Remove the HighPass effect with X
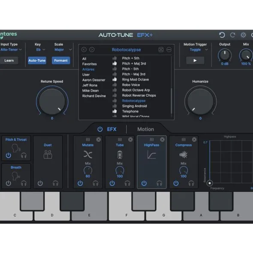Screen dimensions: 253x253 pyautogui.click(x=162, y=140)
